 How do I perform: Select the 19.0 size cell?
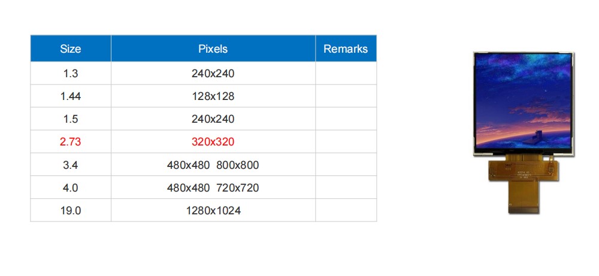point(71,211)
